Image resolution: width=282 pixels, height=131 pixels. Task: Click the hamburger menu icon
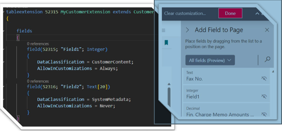(x=163, y=30)
